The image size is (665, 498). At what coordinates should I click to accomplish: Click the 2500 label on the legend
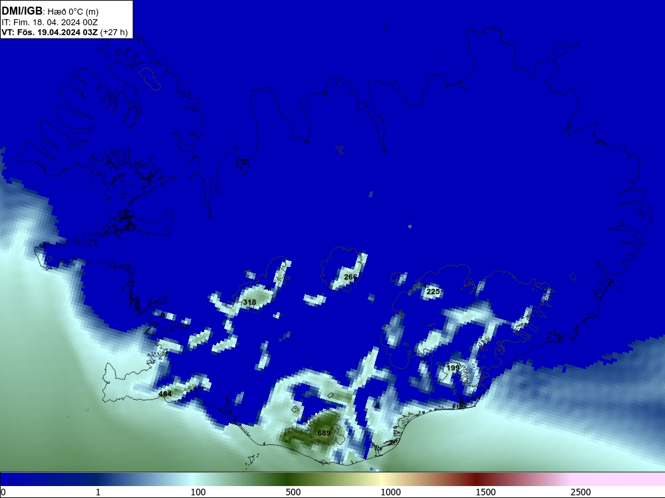tap(581, 492)
